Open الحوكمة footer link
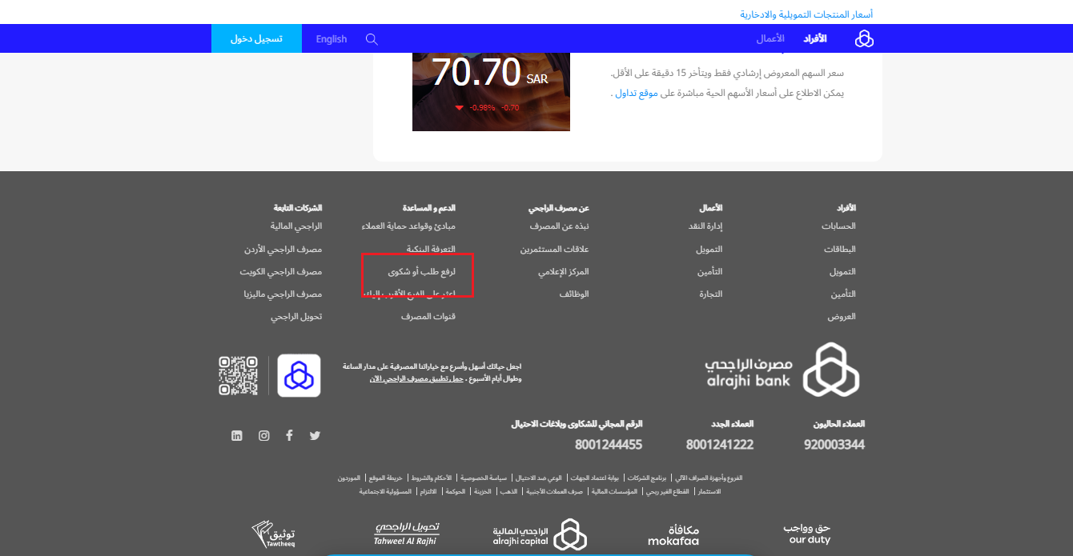The width and height of the screenshot is (1073, 556). (456, 491)
